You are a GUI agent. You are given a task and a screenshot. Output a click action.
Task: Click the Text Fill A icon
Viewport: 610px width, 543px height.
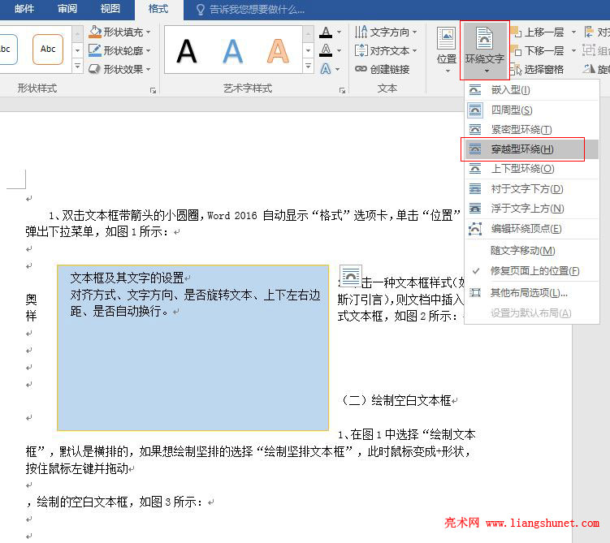(x=326, y=32)
